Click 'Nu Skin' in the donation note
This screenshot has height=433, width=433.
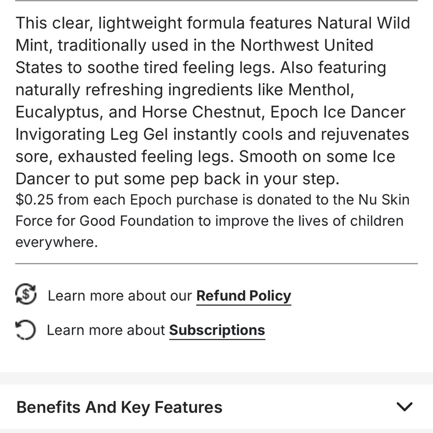coord(384,199)
